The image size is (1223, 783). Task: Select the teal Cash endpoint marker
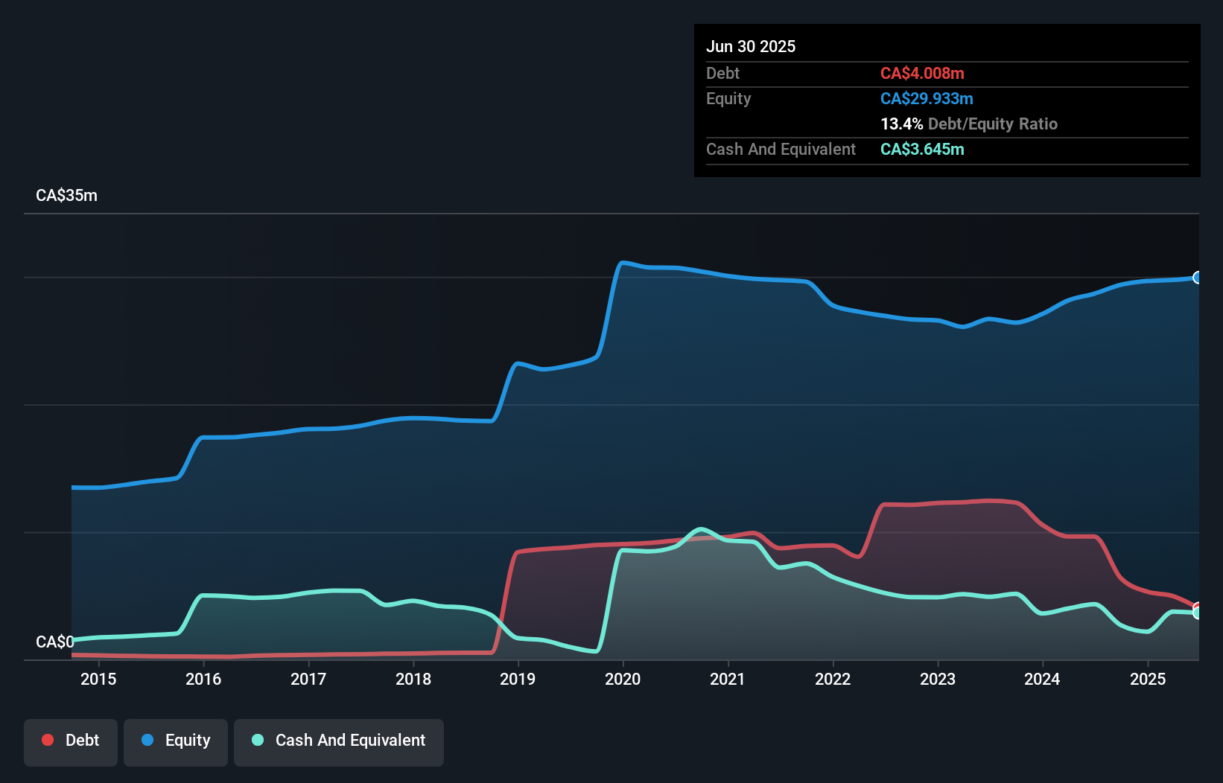pyautogui.click(x=1198, y=613)
